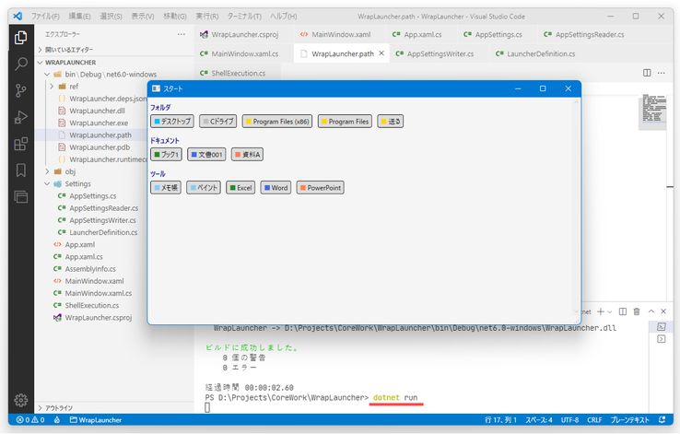The height and width of the screenshot is (434, 680).
Task: Open the Source Control view
Action: [x=20, y=90]
